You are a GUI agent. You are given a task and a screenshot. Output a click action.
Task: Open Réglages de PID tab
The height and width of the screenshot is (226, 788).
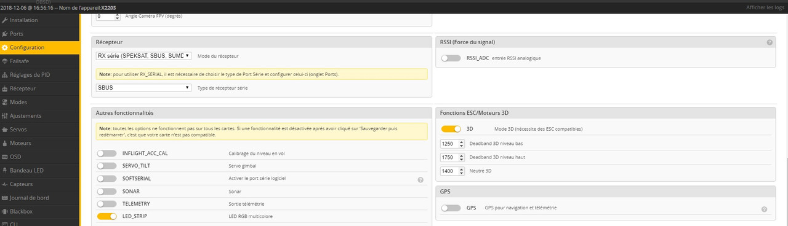(x=40, y=75)
